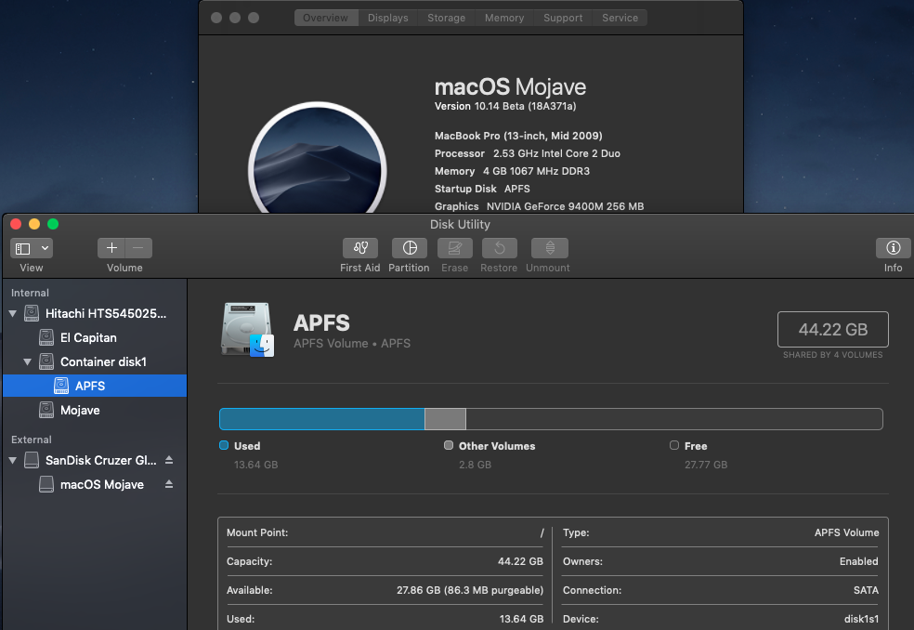Eject the macOS Mojave external volume
This screenshot has width=914, height=630.
click(169, 484)
